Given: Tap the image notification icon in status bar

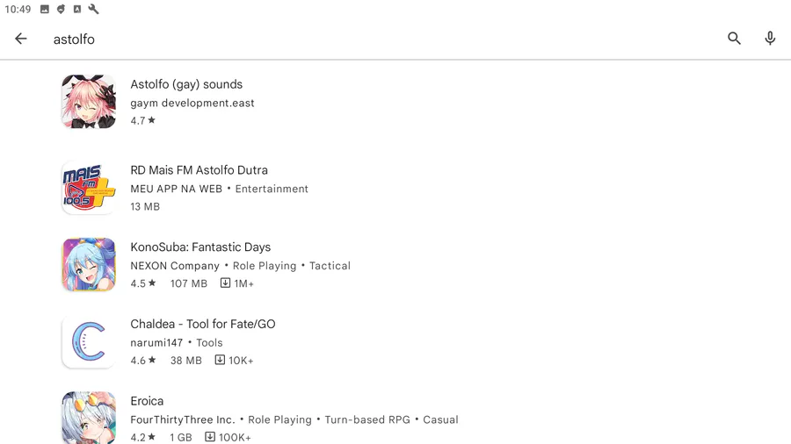Looking at the screenshot, I should (x=45, y=10).
